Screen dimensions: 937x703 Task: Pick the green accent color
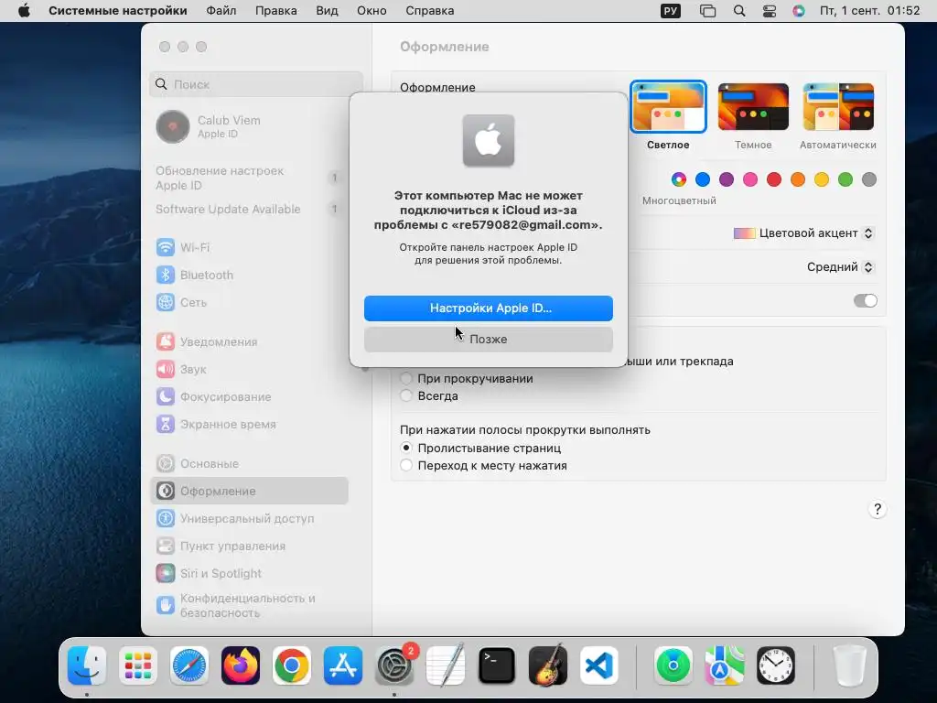(845, 179)
